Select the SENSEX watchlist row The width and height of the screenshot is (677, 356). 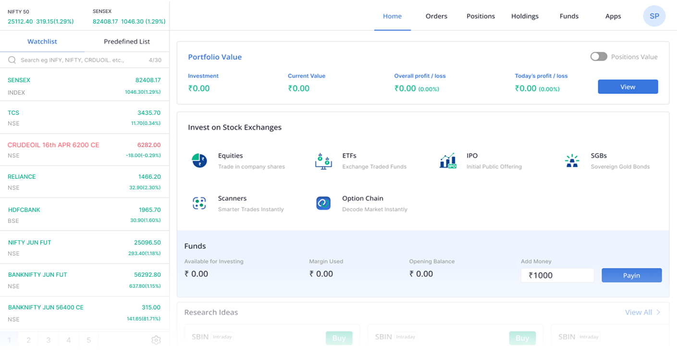(x=85, y=85)
